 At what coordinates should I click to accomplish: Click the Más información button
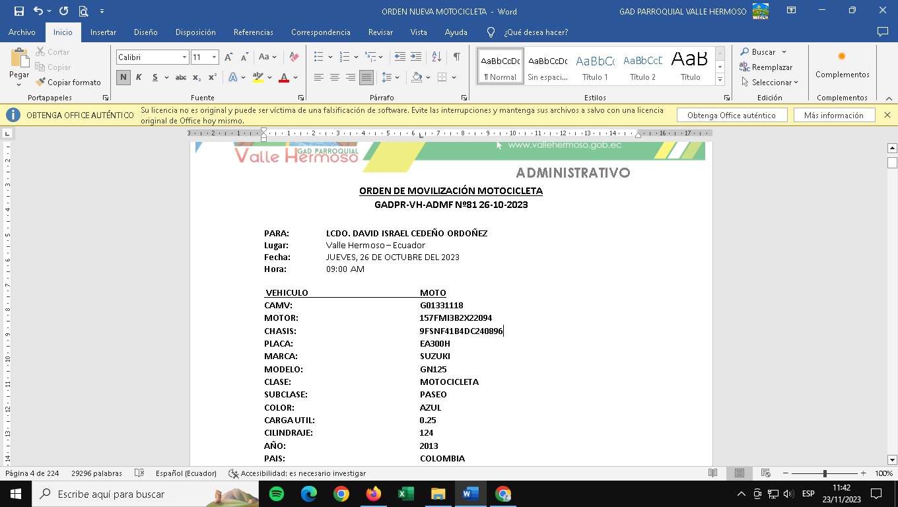click(833, 115)
